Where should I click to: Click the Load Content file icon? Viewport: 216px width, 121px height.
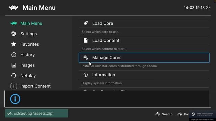coord(85,40)
